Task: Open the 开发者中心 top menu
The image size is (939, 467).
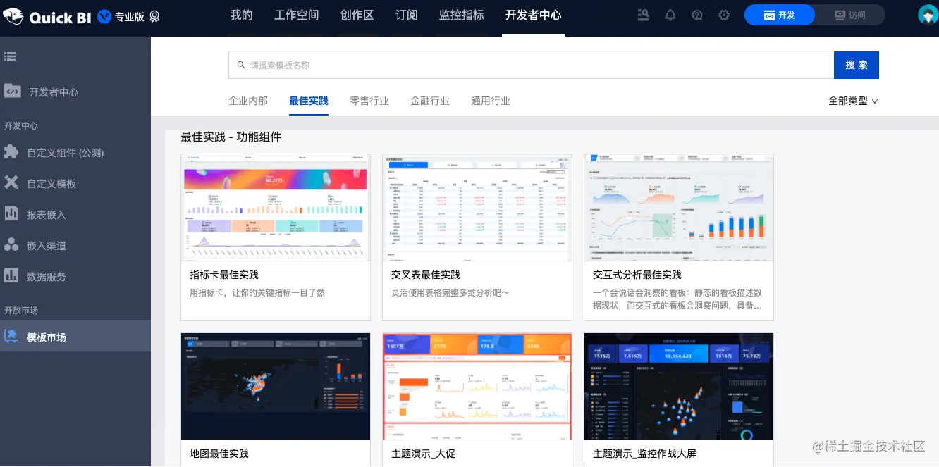Action: click(534, 15)
